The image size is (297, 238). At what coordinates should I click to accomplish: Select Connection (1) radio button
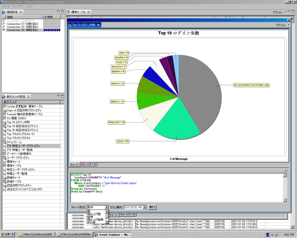[4, 24]
